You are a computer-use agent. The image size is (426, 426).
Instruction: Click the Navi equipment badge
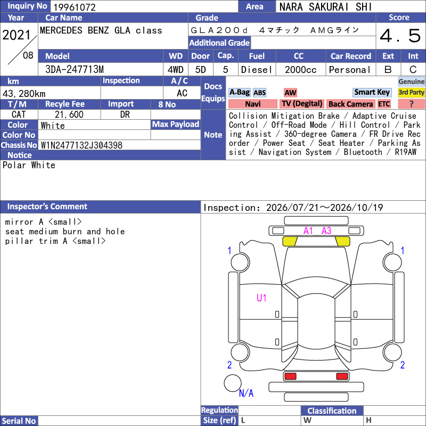(x=252, y=104)
